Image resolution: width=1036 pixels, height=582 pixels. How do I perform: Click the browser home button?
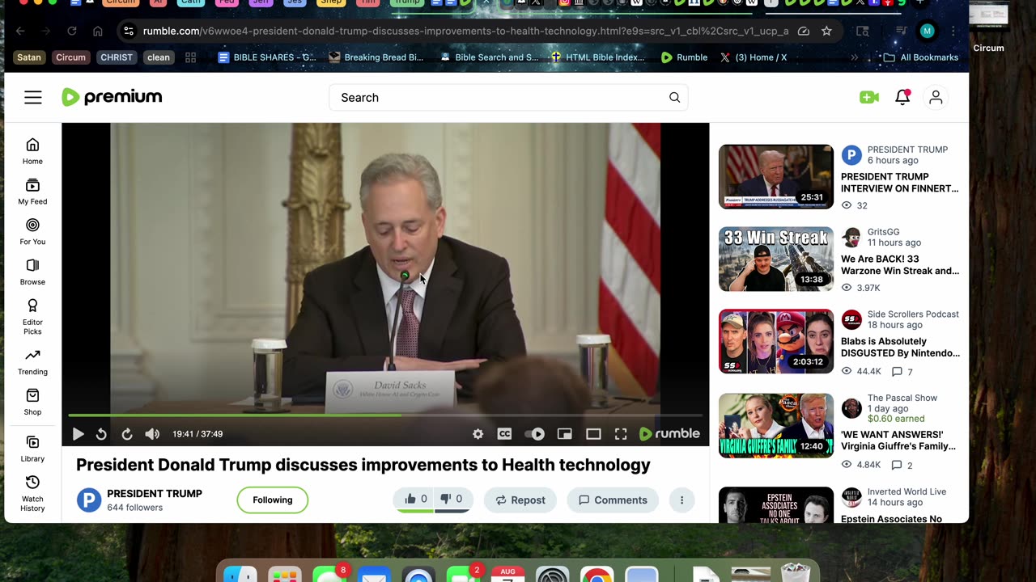click(x=98, y=31)
